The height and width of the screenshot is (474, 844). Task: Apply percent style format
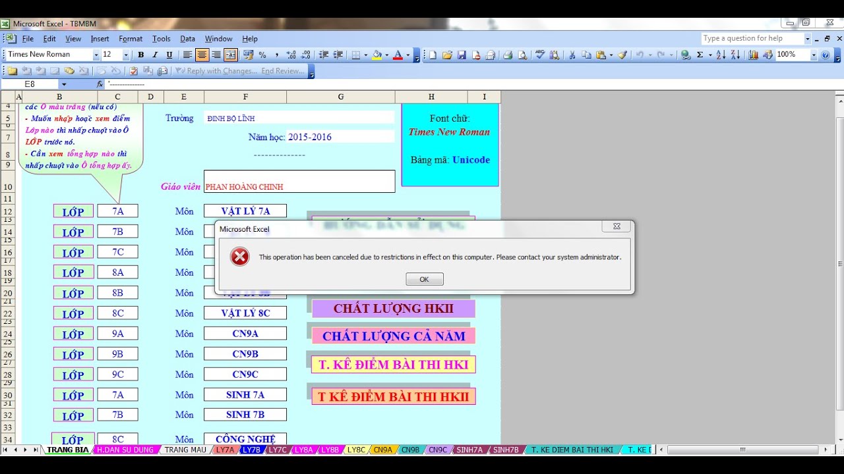[262, 55]
